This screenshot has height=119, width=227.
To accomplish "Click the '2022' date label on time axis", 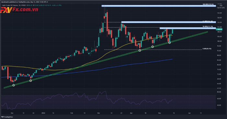I will coord(43,113).
